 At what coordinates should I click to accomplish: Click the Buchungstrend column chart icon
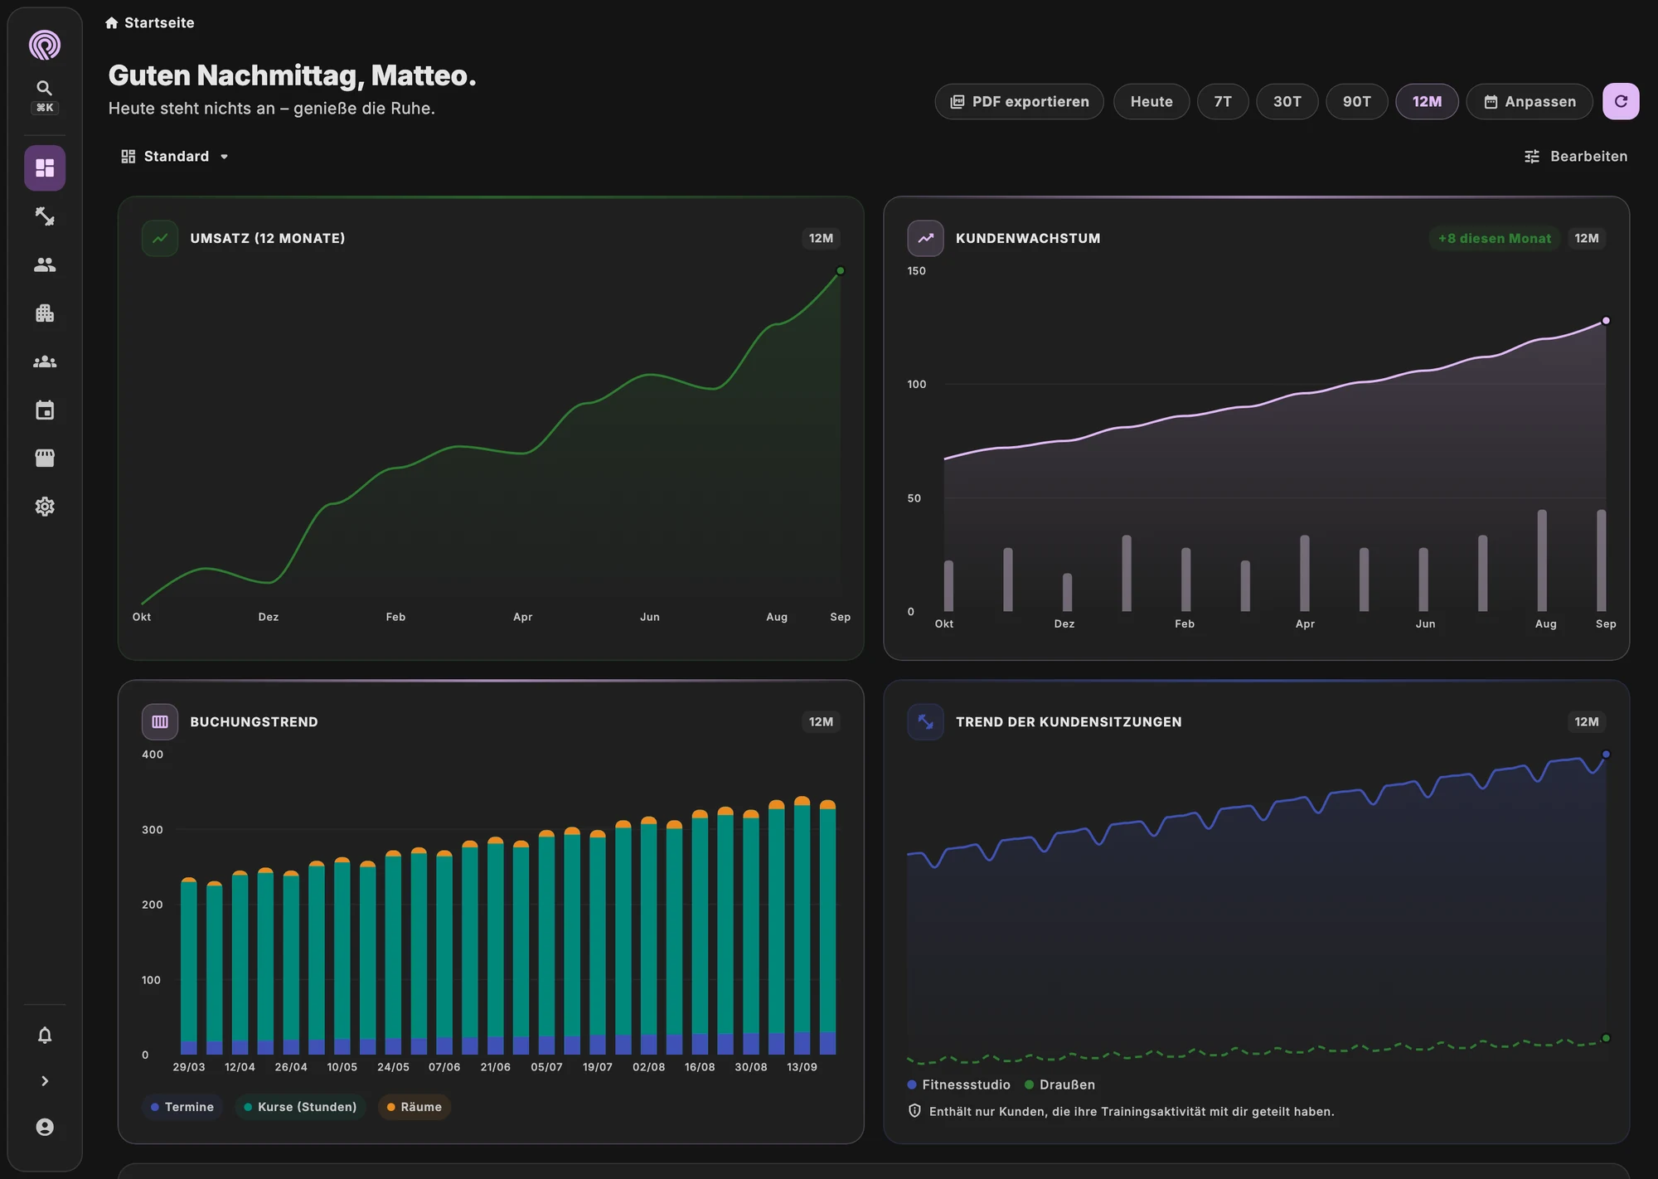point(160,721)
